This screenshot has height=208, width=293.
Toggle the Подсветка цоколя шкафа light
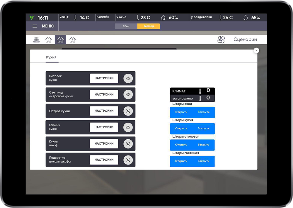(128, 160)
